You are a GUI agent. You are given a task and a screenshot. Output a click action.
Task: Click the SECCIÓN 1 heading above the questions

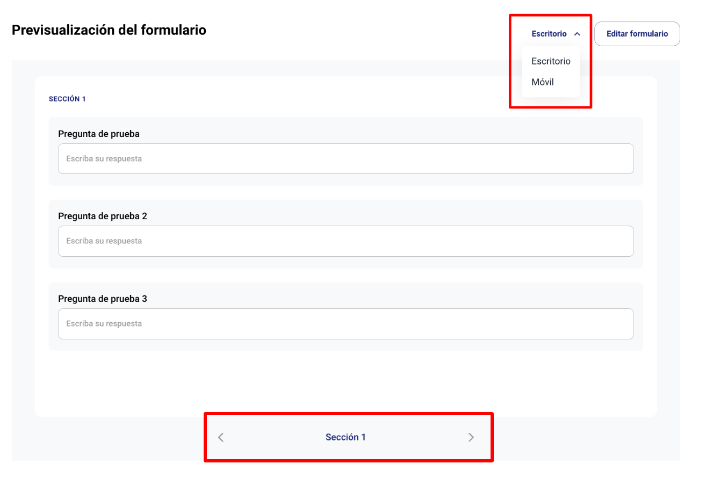tap(67, 99)
